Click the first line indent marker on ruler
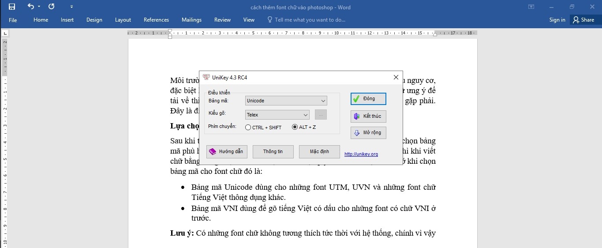This screenshot has height=248, width=602. tap(170, 31)
